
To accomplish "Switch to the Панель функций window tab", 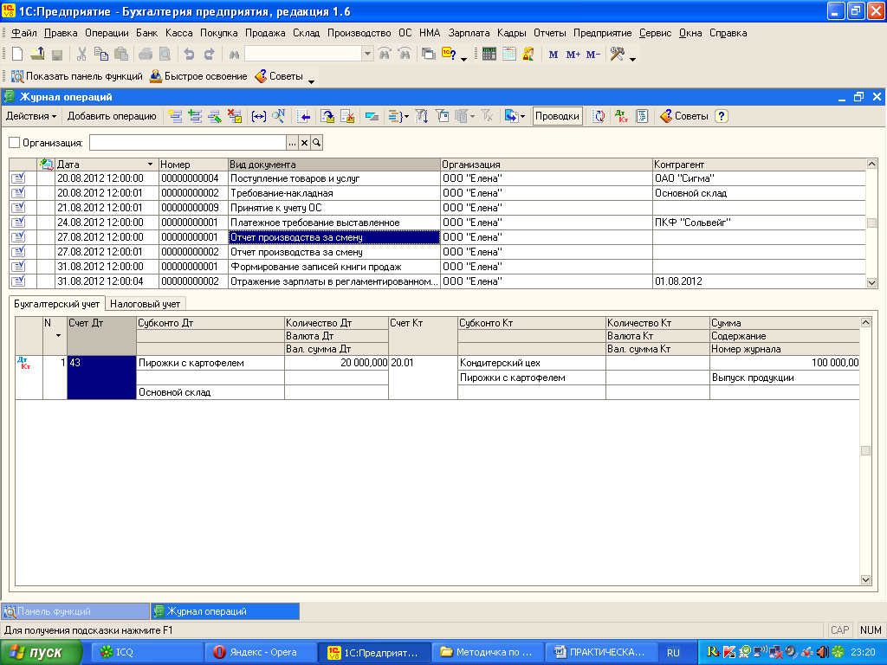I will [76, 611].
